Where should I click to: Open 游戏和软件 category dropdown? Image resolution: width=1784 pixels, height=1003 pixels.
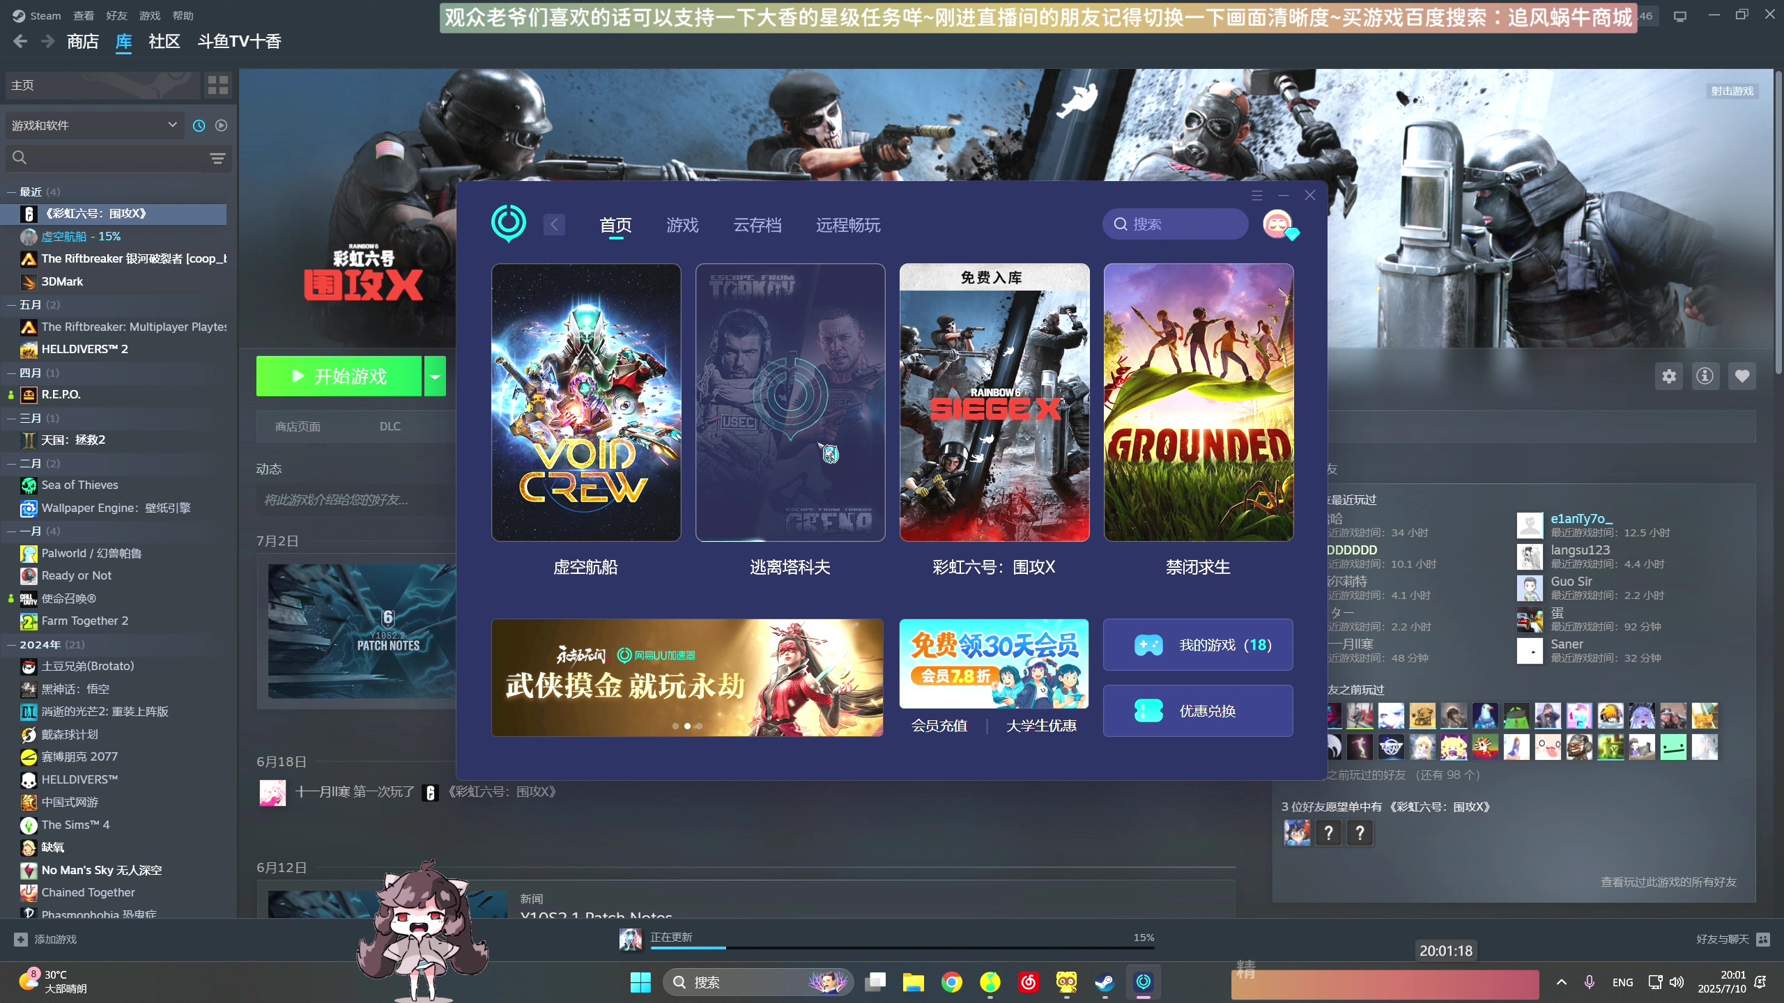click(94, 125)
